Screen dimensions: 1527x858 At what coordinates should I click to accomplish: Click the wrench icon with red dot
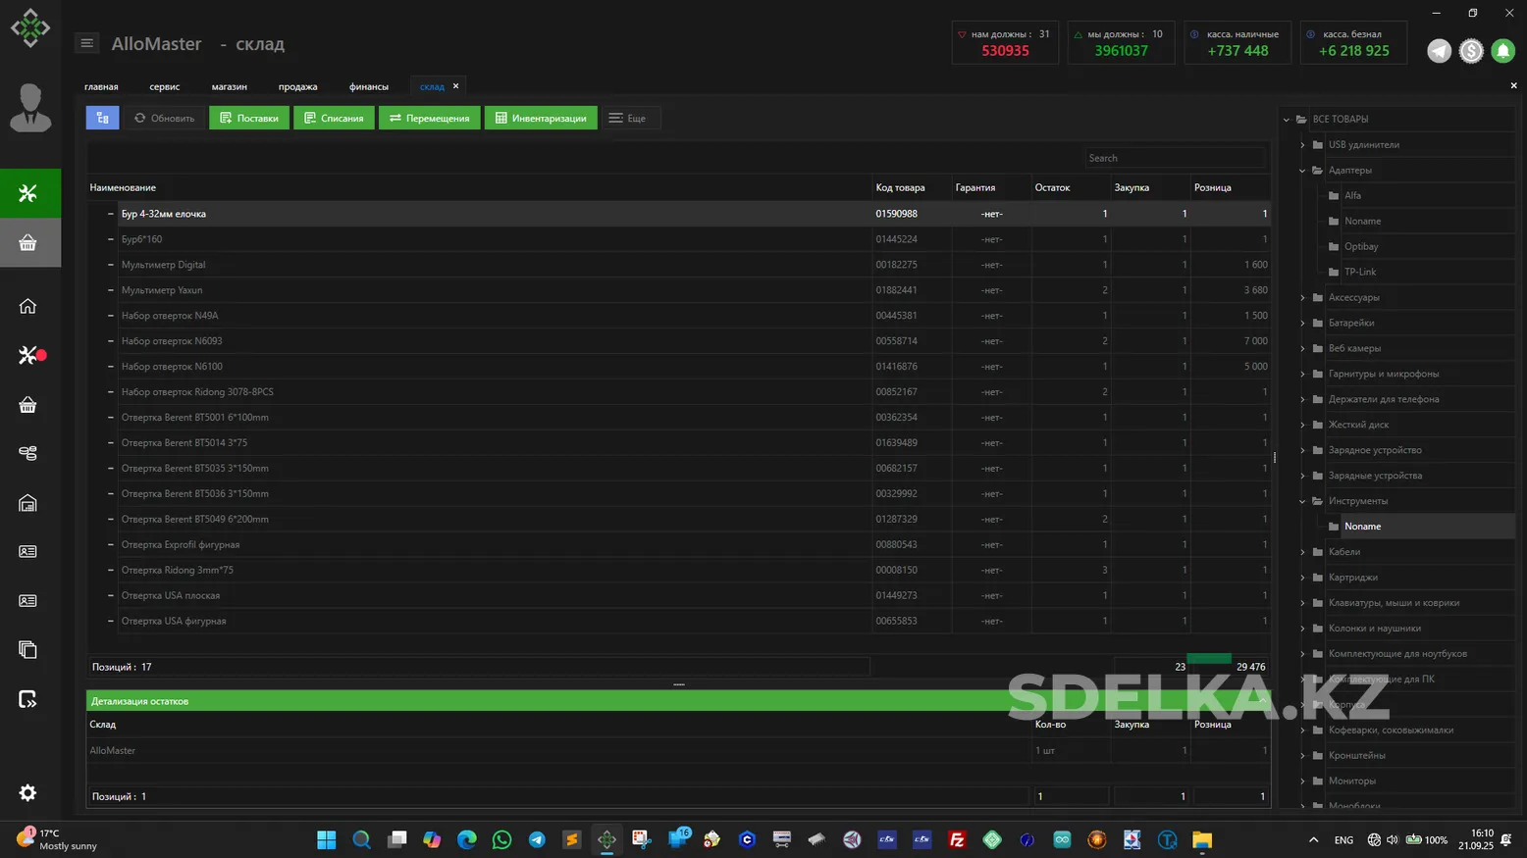[29, 355]
